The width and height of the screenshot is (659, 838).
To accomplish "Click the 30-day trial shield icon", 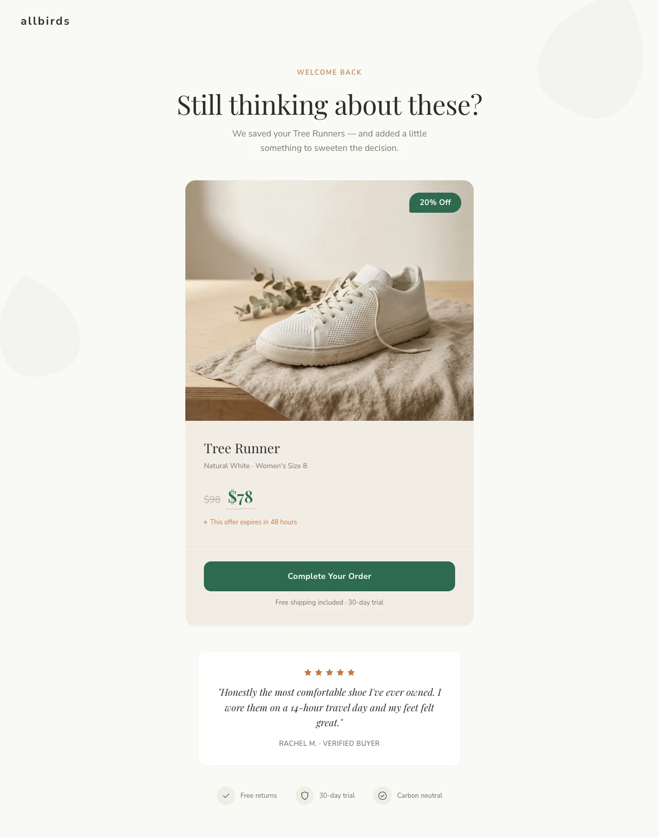I will [305, 796].
